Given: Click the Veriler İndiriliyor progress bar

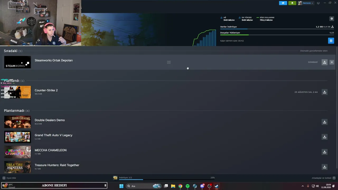Looking at the screenshot, I should click(277, 29).
